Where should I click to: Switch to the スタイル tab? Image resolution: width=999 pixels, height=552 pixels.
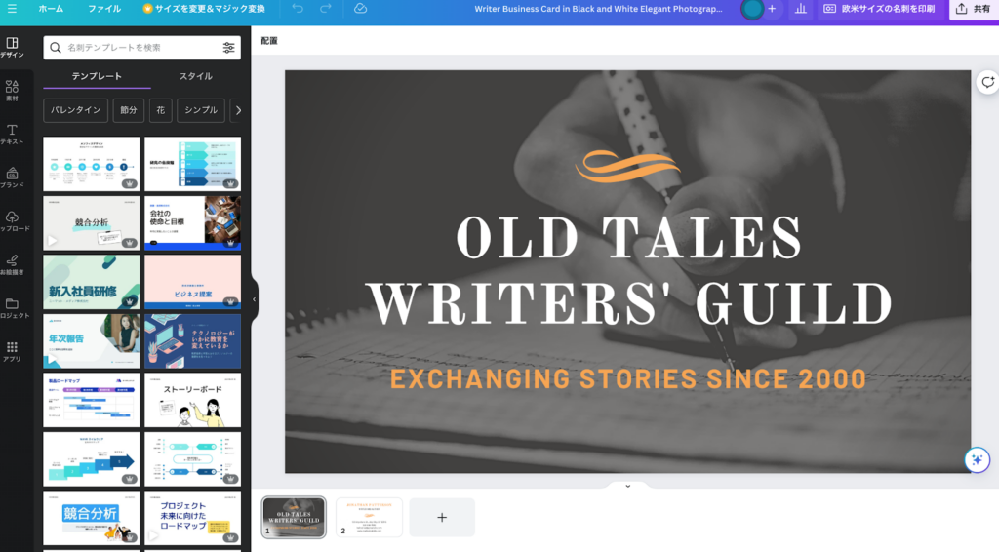click(x=195, y=76)
